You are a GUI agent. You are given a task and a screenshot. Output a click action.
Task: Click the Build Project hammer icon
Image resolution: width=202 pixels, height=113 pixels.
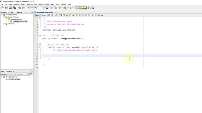(52, 8)
